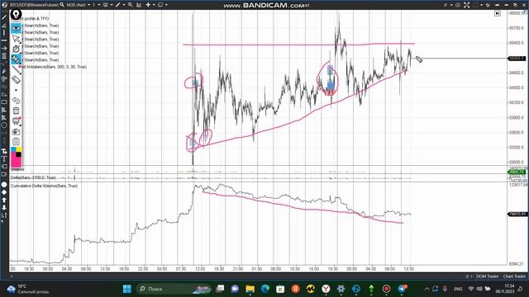The image size is (529, 297).
Task: Select the circle marker in chart sidebar
Action: (4, 185)
